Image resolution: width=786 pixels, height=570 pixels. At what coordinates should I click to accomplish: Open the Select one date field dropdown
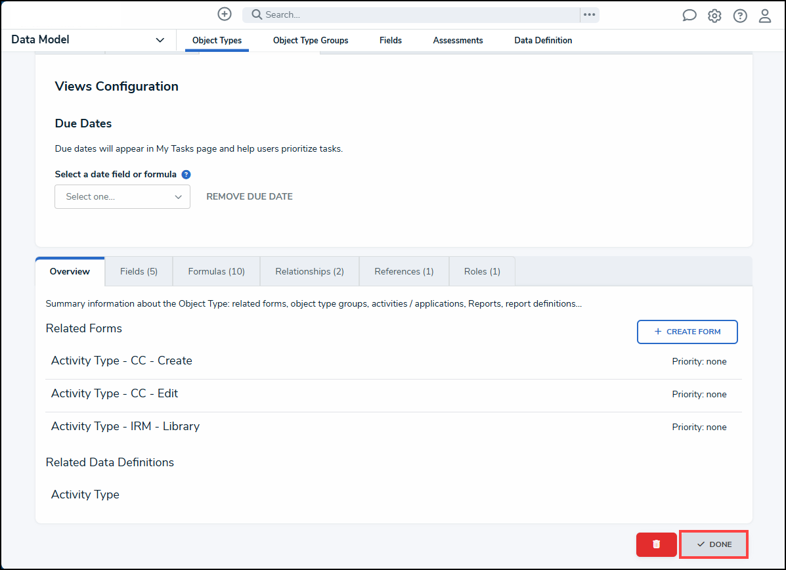[122, 196]
